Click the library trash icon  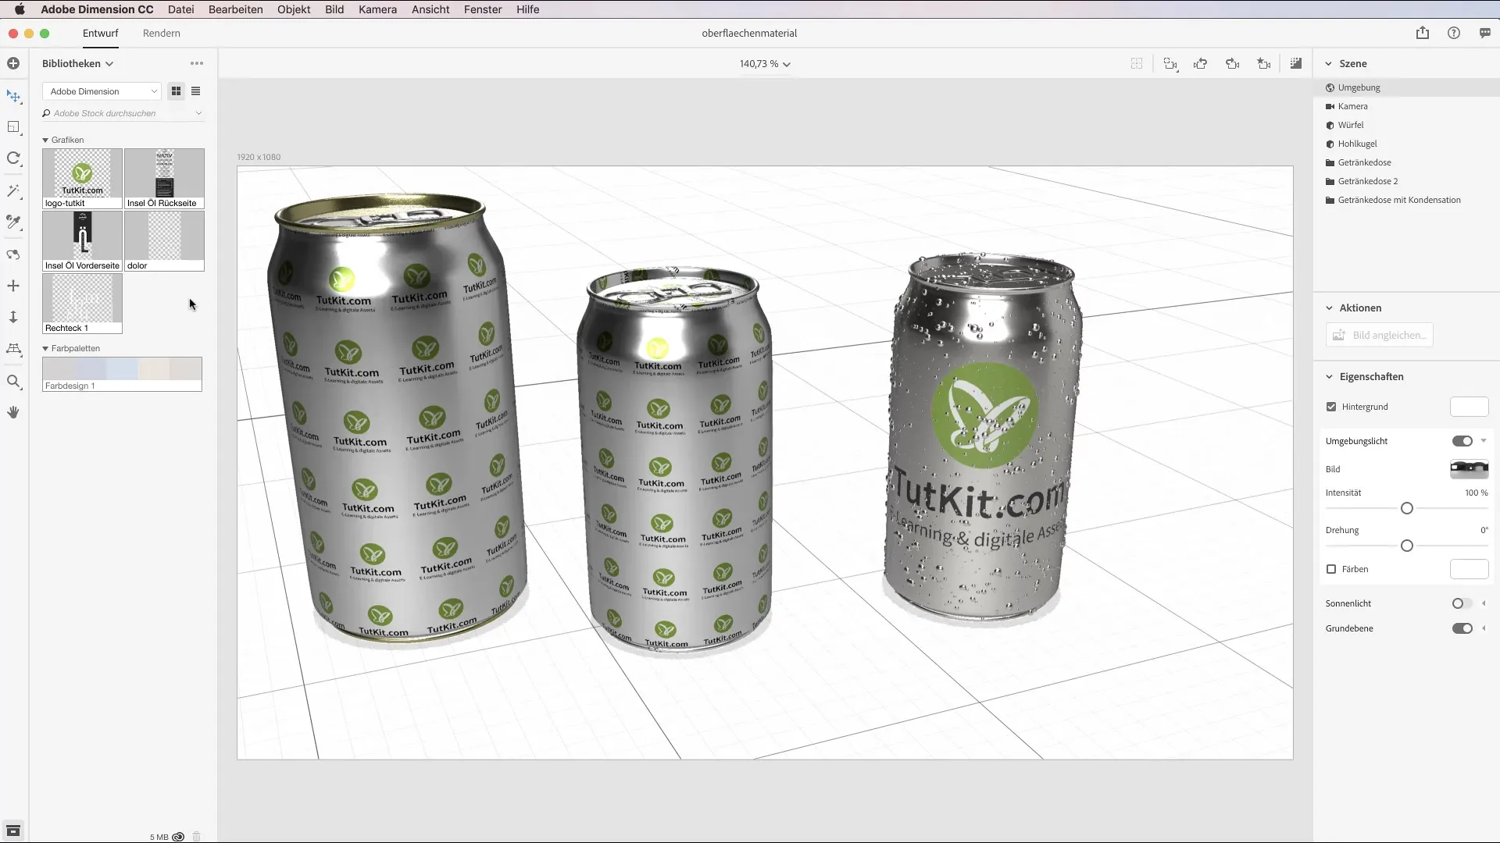(196, 837)
